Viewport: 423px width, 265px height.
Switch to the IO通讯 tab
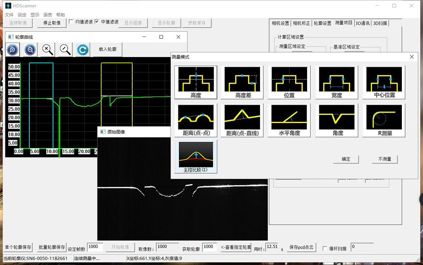(362, 24)
